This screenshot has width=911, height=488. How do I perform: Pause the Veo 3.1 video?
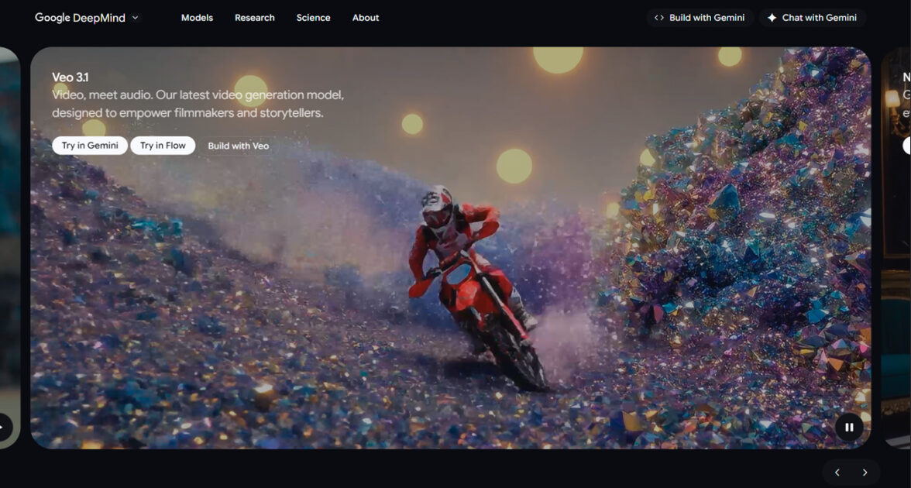tap(849, 427)
